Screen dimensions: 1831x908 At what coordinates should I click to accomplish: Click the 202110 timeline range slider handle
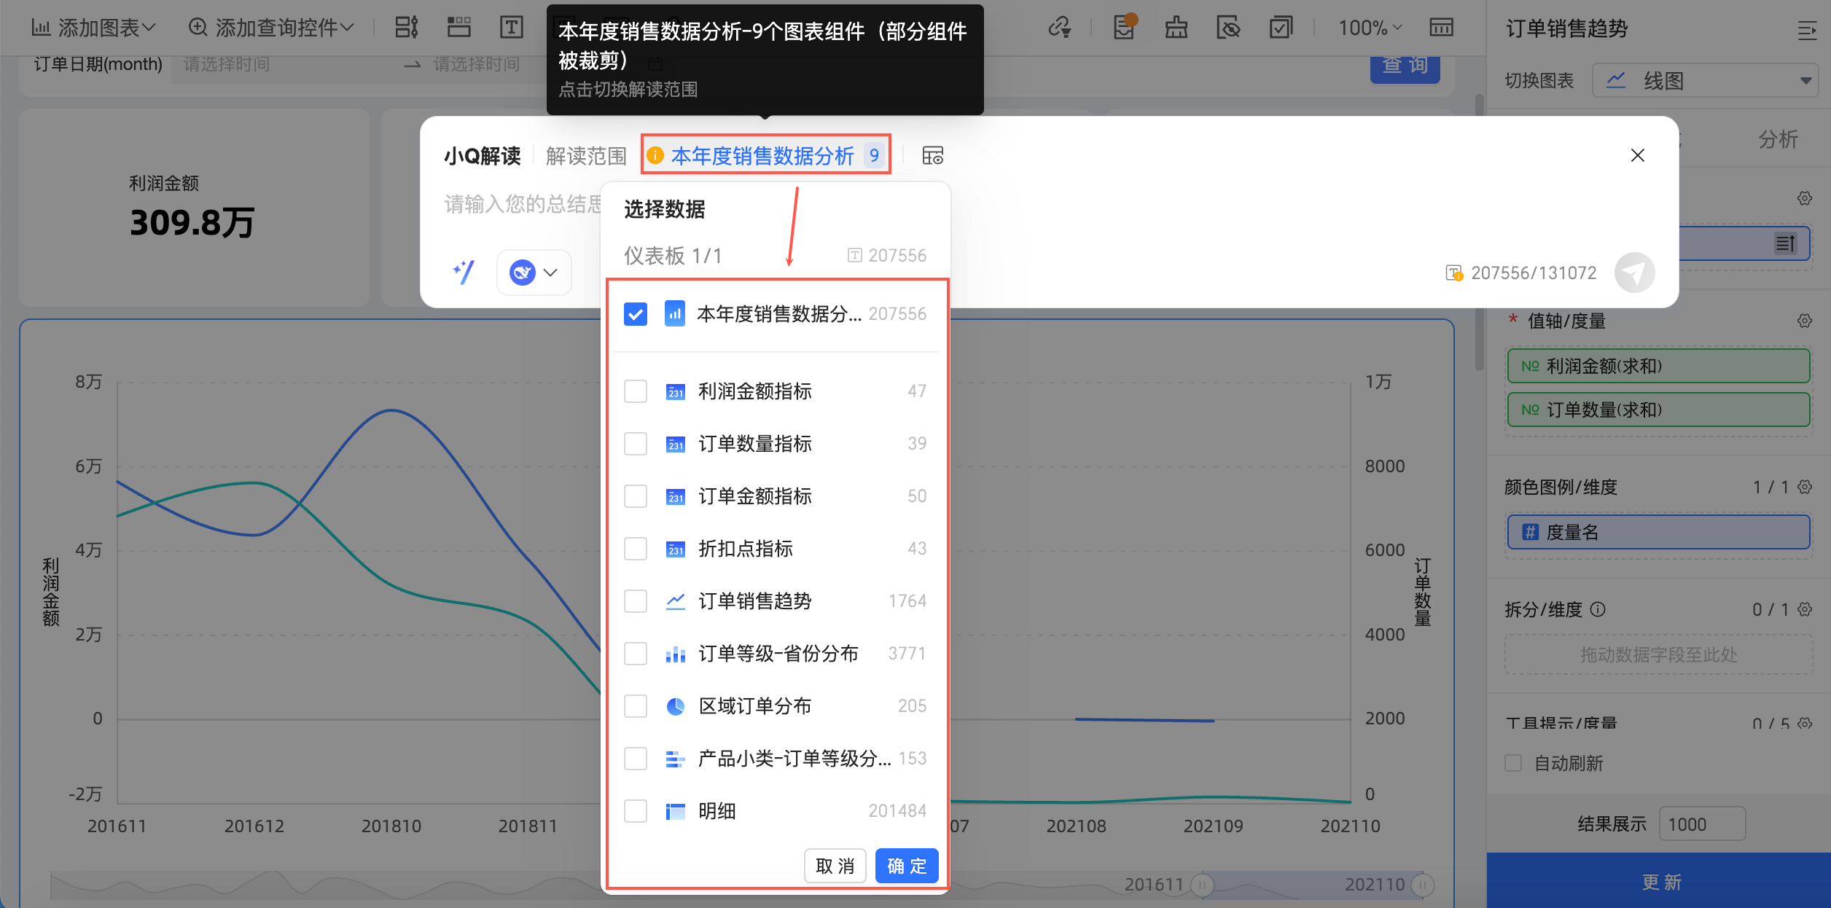pos(1422,885)
